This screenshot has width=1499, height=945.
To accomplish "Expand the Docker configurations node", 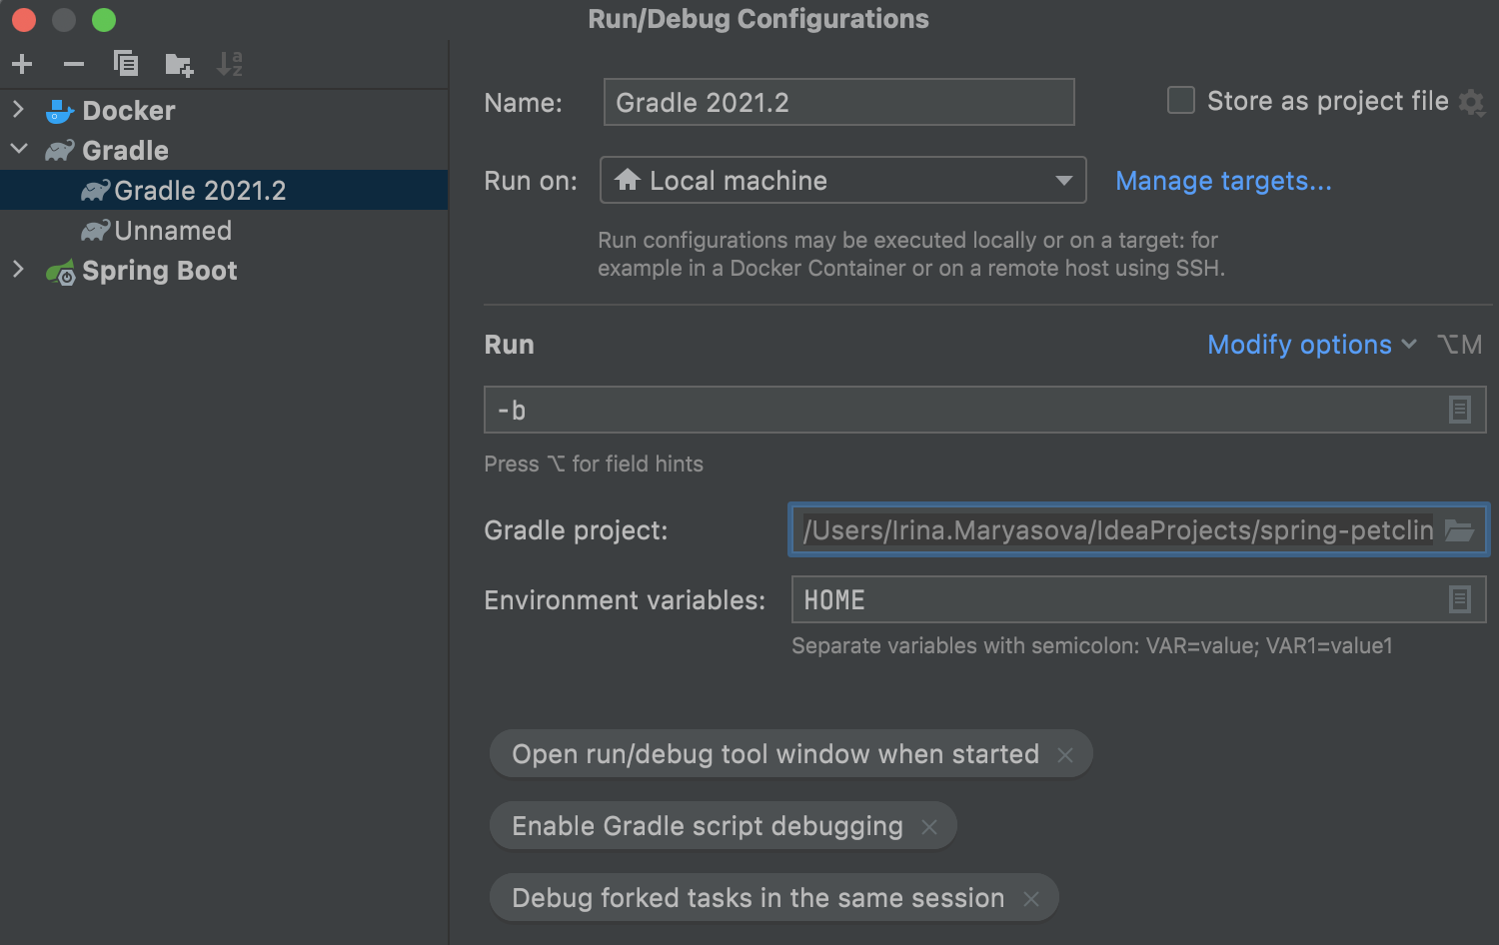I will [x=18, y=110].
